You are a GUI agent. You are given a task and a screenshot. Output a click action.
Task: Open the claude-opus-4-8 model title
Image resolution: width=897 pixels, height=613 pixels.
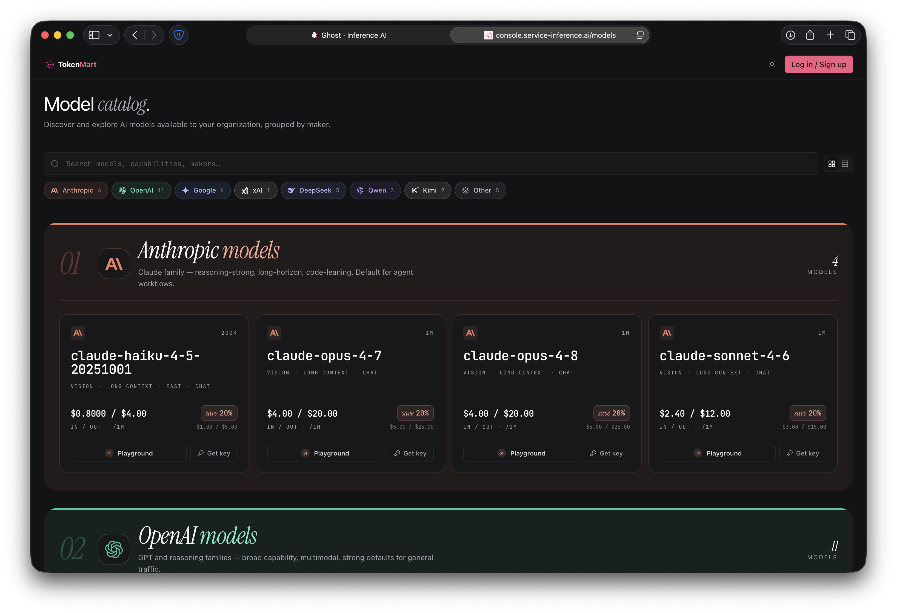(x=520, y=355)
